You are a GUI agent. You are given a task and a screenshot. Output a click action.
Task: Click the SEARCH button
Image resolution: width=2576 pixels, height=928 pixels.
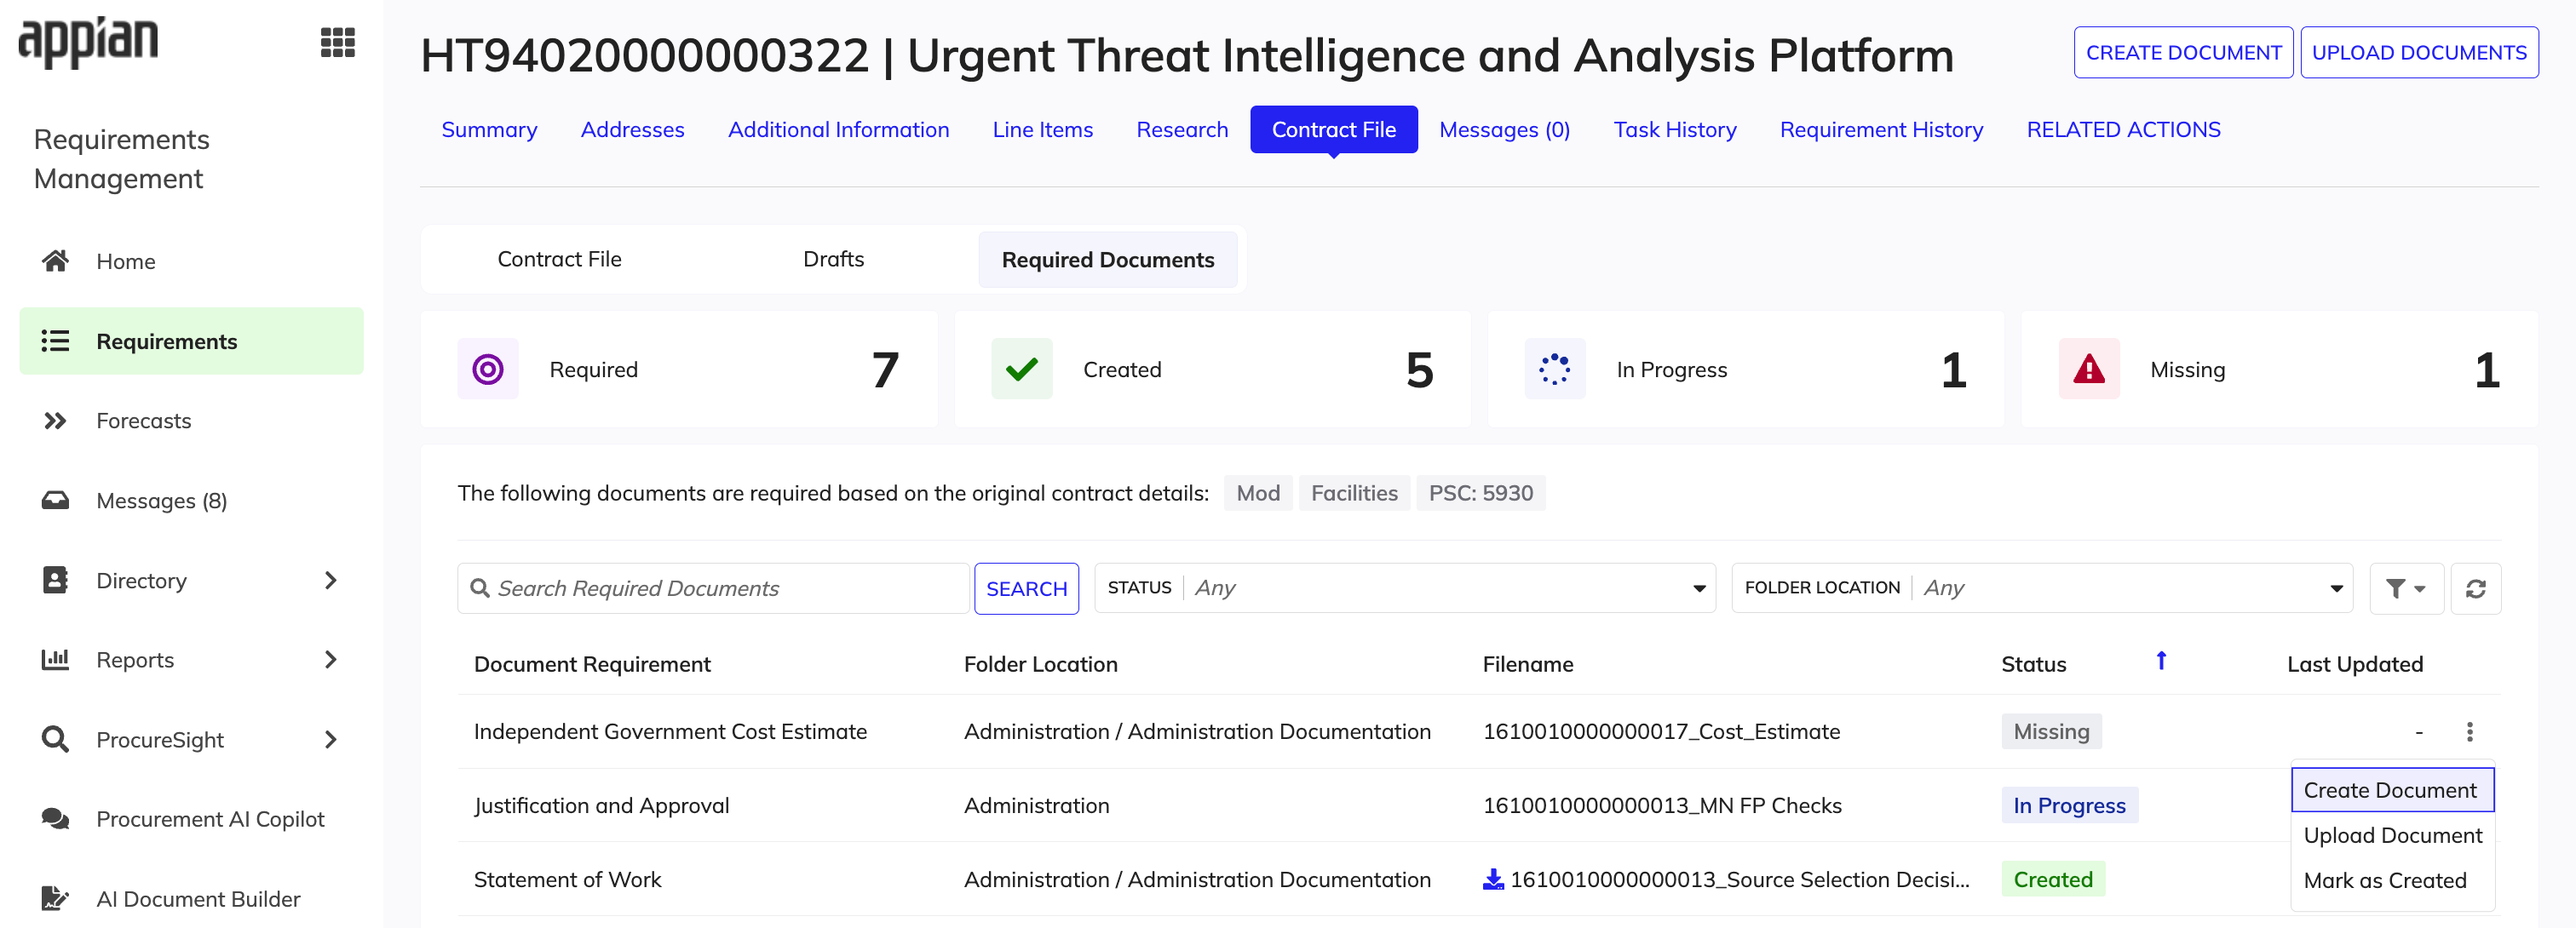point(1026,588)
